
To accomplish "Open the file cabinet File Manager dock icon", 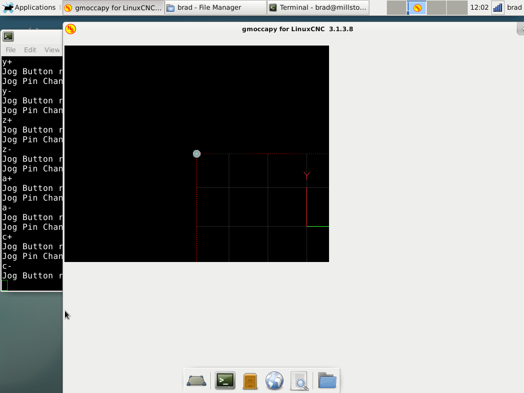I will coord(250,381).
